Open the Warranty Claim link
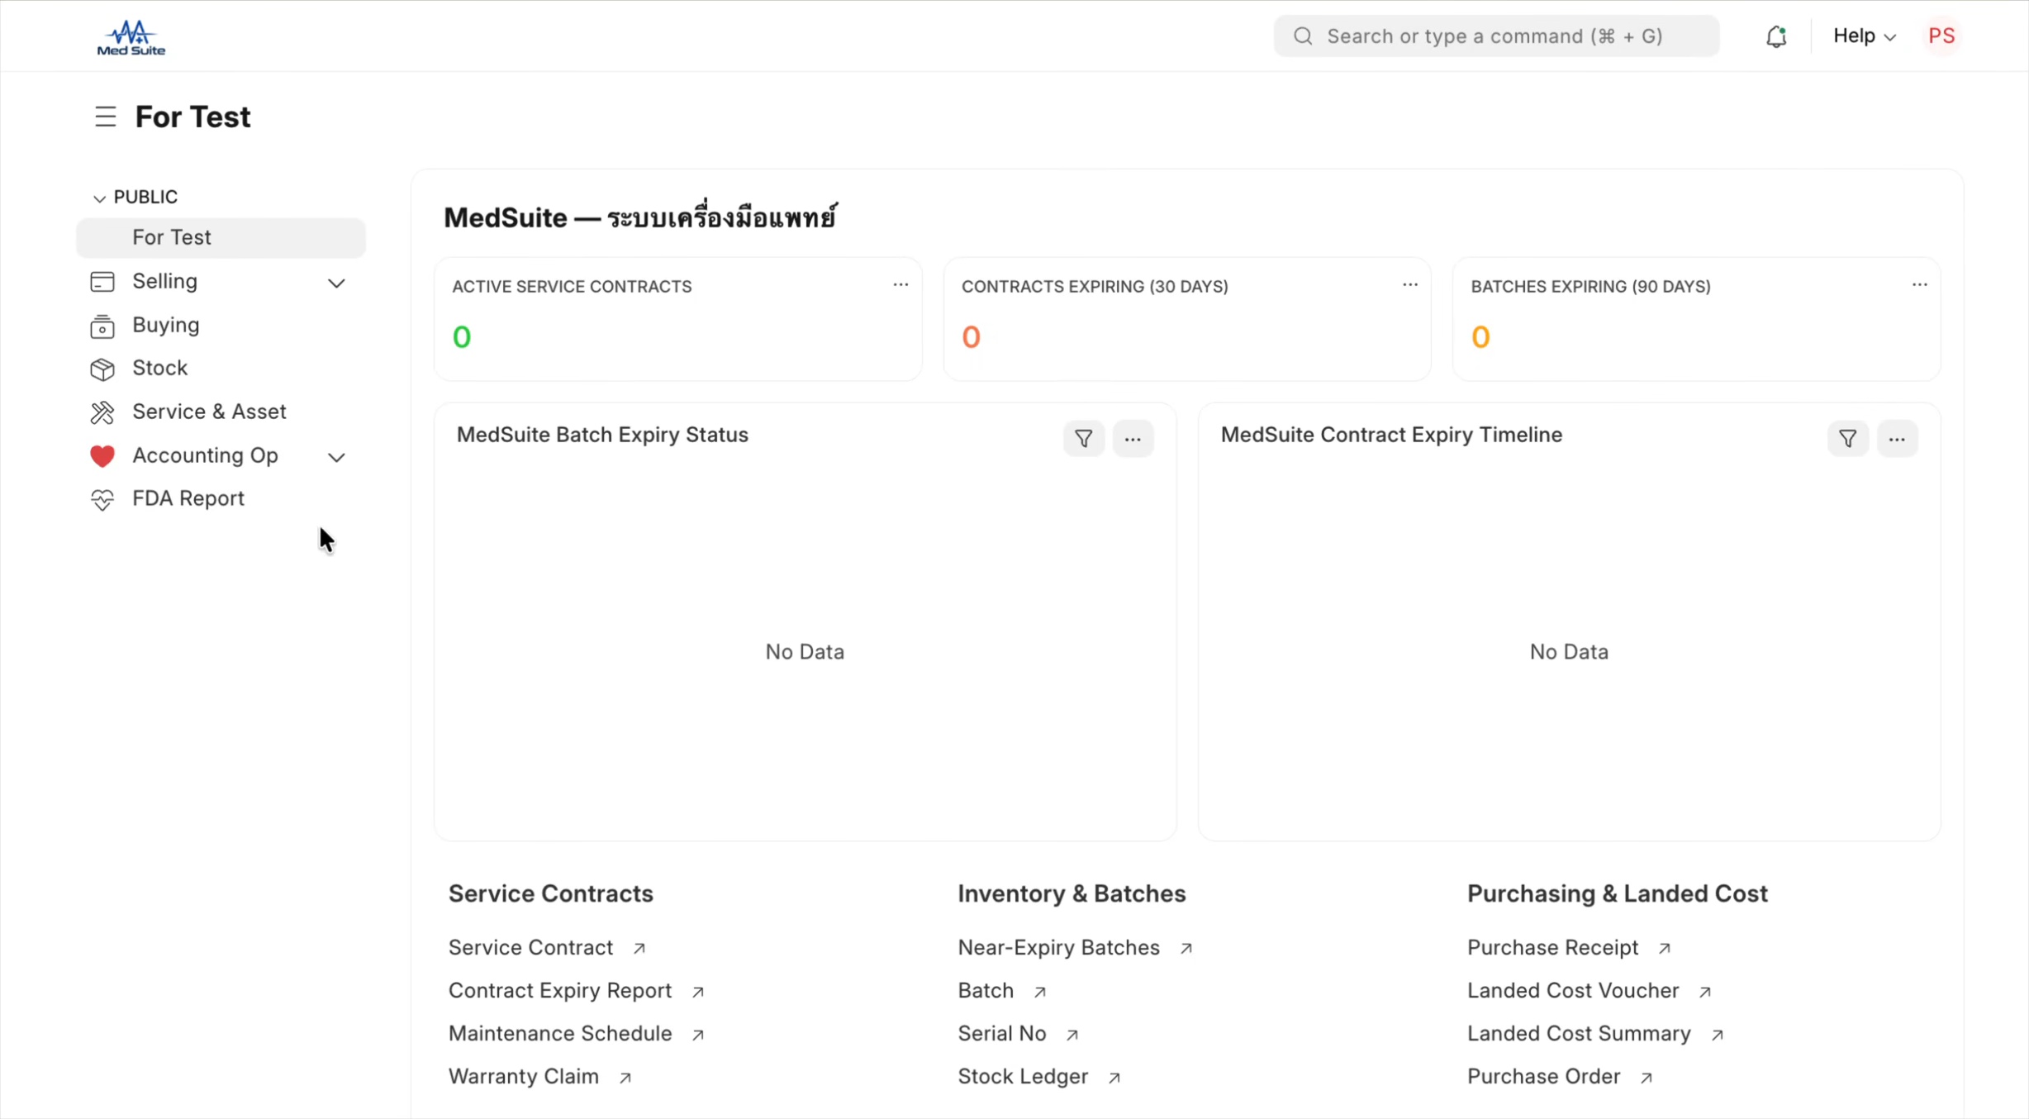Image resolution: width=2029 pixels, height=1119 pixels. 524,1076
